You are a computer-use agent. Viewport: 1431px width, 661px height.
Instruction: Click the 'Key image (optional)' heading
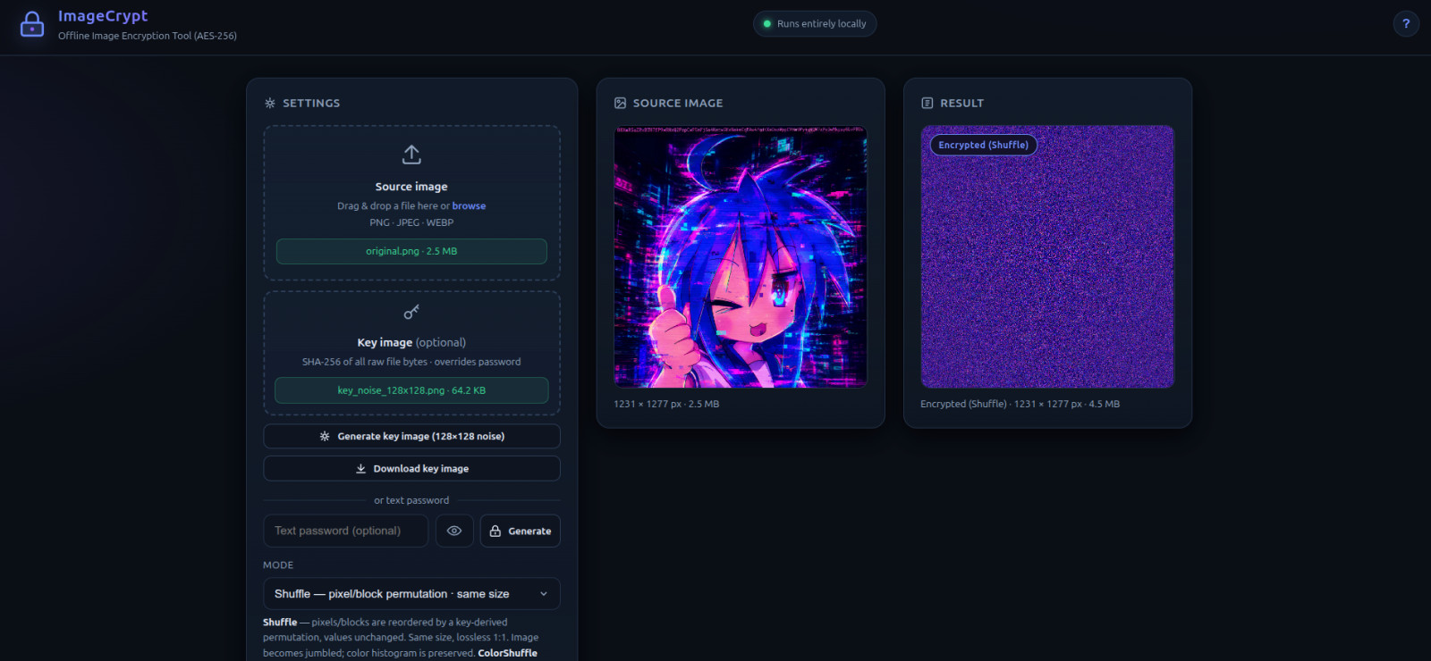(x=411, y=342)
